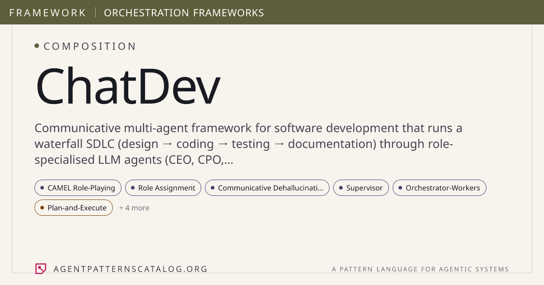The width and height of the screenshot is (544, 285).
Task: Open the AGENTPATTERNSCATALOG.ORG link
Action: pos(131,269)
